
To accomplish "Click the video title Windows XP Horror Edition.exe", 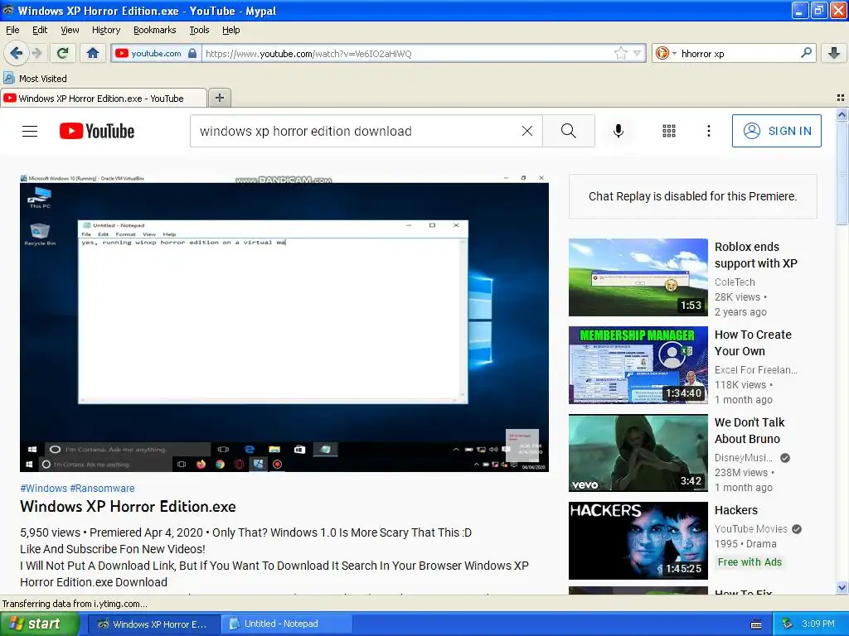I will 128,507.
